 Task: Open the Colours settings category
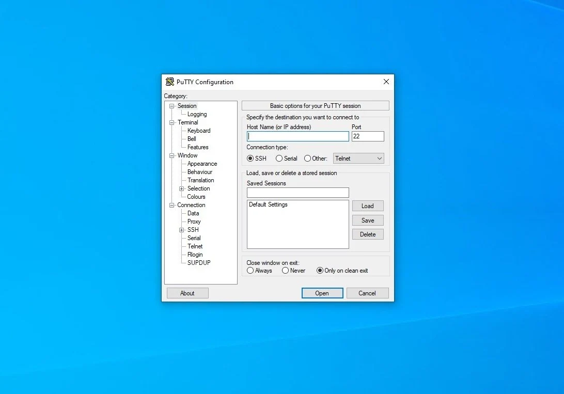point(196,197)
